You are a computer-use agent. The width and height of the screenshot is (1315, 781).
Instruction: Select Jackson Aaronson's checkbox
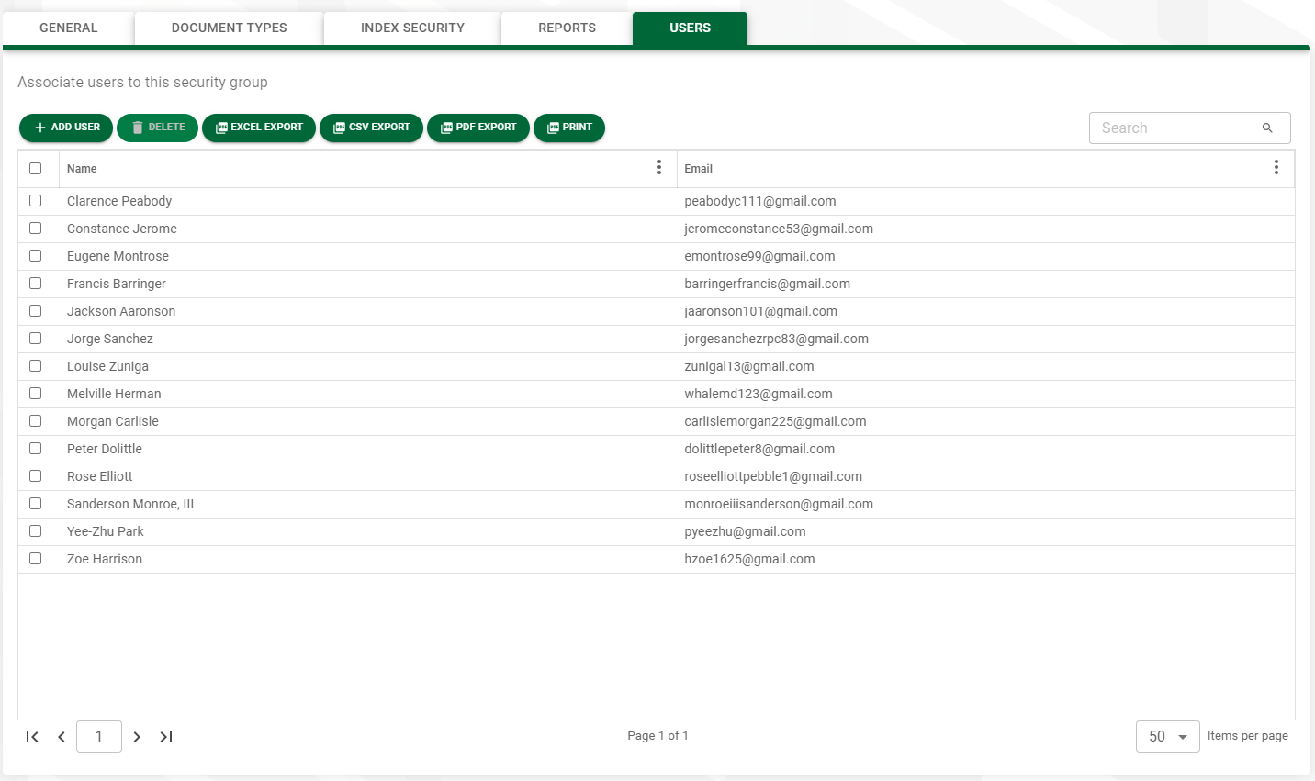(x=36, y=310)
